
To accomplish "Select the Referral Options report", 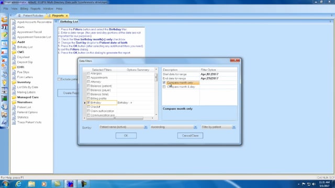I will pos(27,112).
